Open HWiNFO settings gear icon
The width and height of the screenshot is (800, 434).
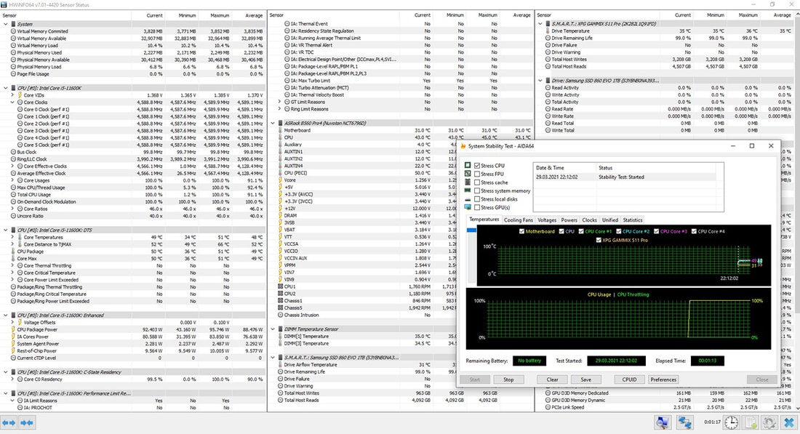770,422
